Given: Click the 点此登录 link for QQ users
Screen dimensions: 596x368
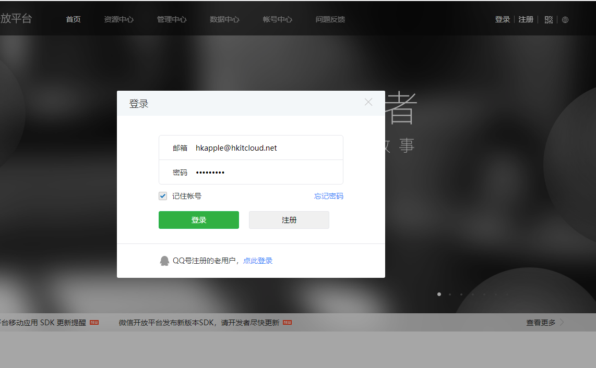Looking at the screenshot, I should pos(258,261).
